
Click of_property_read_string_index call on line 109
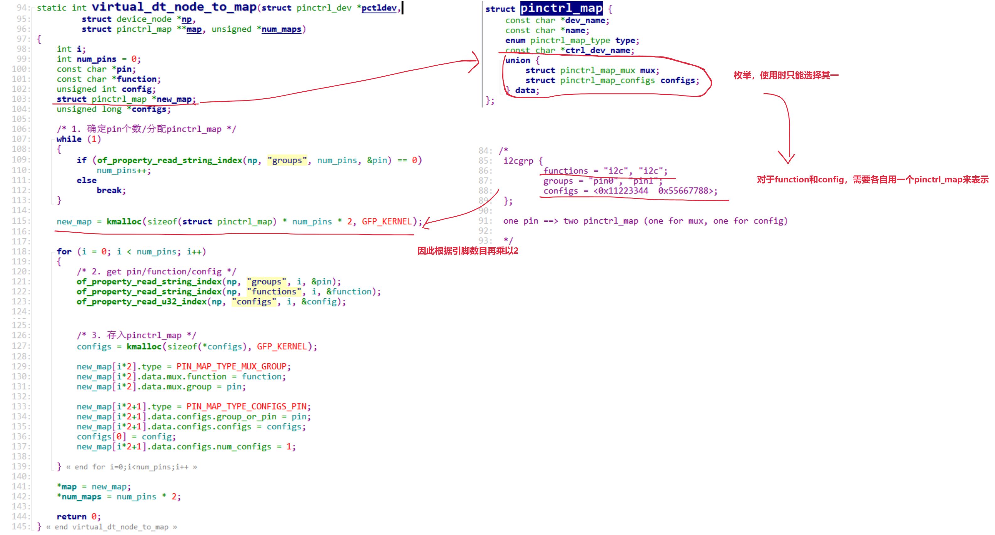169,160
